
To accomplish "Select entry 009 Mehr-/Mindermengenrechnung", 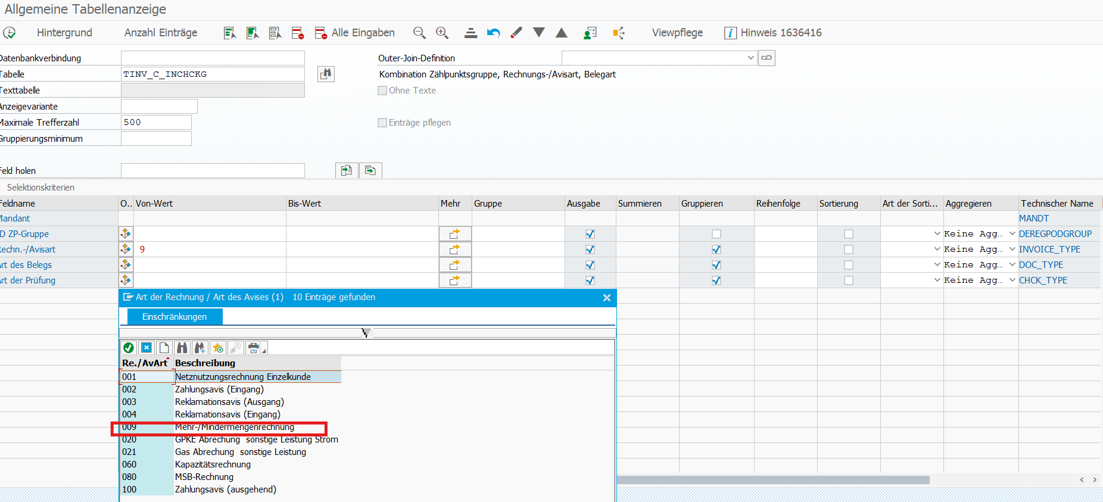I will 234,428.
